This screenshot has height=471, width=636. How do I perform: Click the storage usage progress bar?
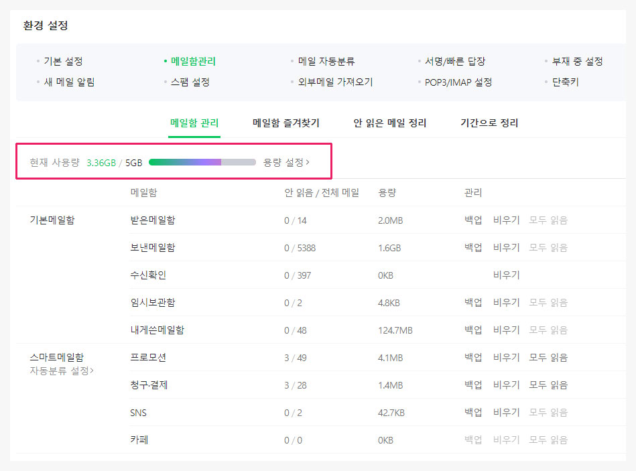(x=202, y=162)
